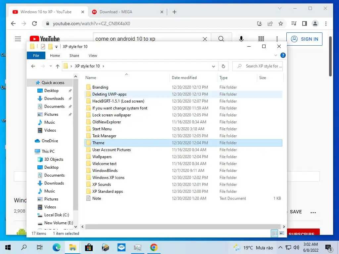The width and height of the screenshot is (339, 254).
Task: Open recent locations dropdown arrow
Action: coord(51,66)
